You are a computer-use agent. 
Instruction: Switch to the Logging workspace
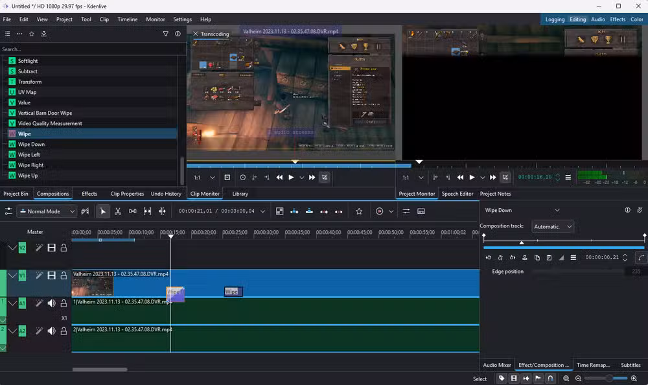point(555,19)
